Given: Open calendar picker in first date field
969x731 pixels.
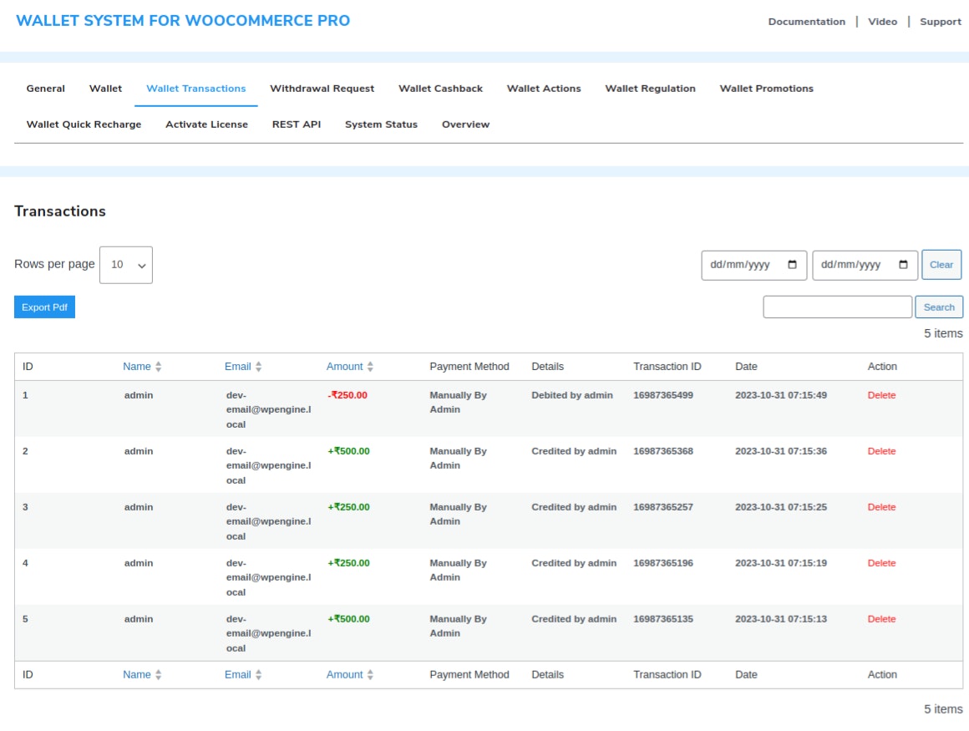Looking at the screenshot, I should click(x=792, y=265).
